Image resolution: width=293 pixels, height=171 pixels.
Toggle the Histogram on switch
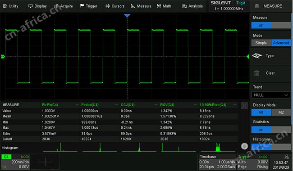pyautogui.click(x=271, y=147)
